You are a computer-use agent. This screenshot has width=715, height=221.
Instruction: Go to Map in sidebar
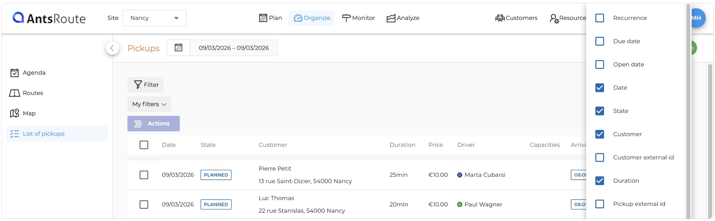coord(57,113)
